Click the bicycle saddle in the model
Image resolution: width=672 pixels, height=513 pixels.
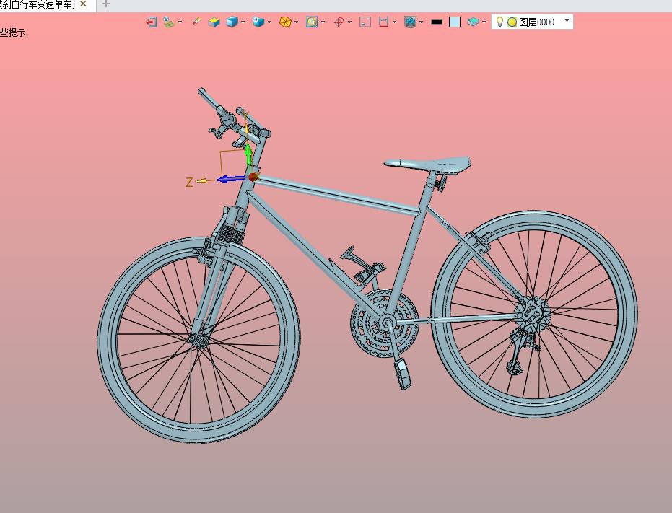point(429,164)
